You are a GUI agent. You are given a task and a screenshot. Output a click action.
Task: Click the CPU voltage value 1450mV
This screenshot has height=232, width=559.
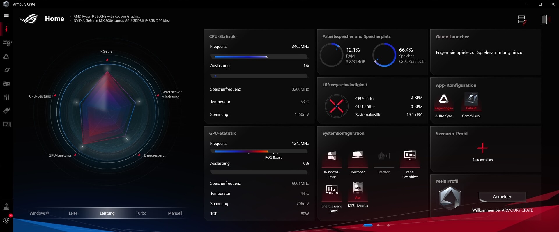point(302,114)
